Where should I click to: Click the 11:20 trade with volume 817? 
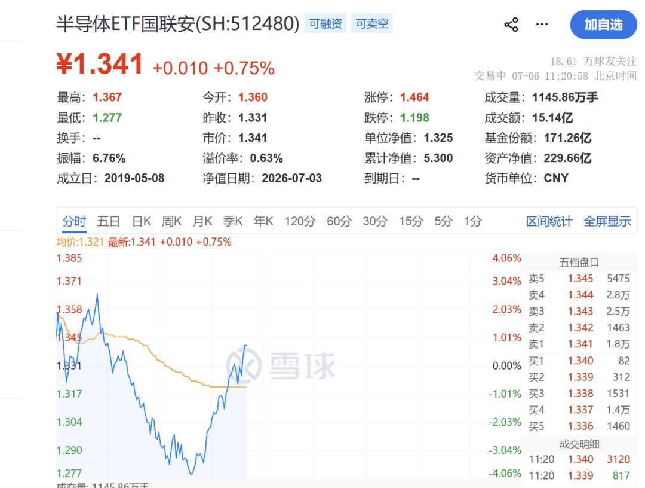point(579,476)
